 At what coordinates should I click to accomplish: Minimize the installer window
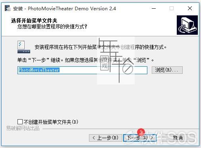[154, 8]
